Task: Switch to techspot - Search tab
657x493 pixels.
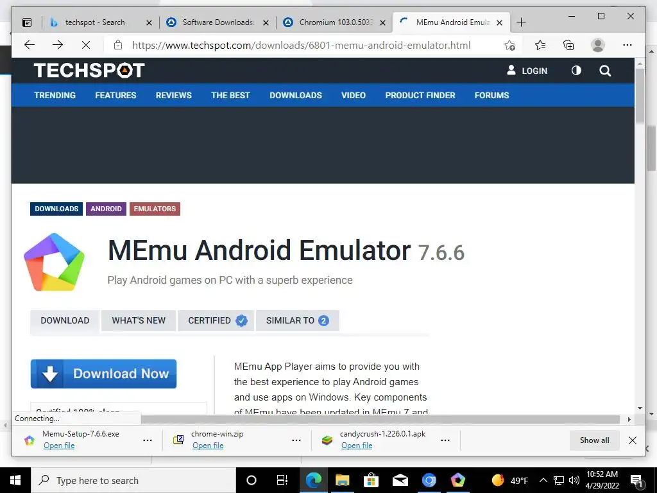Action: coord(95,22)
